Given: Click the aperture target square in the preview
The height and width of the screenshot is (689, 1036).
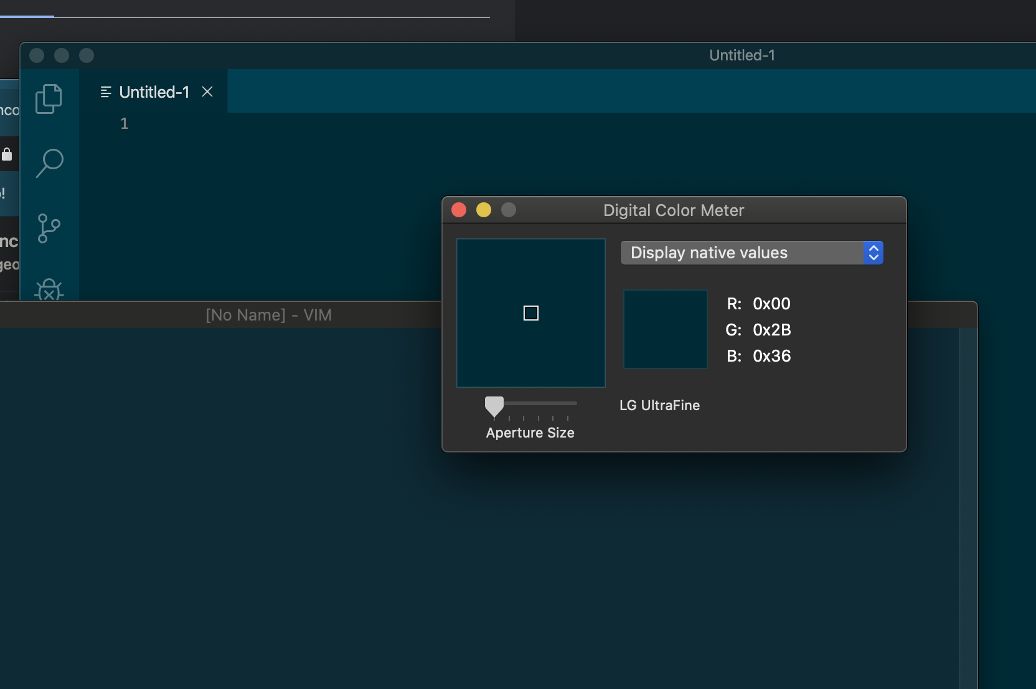Looking at the screenshot, I should click(530, 313).
